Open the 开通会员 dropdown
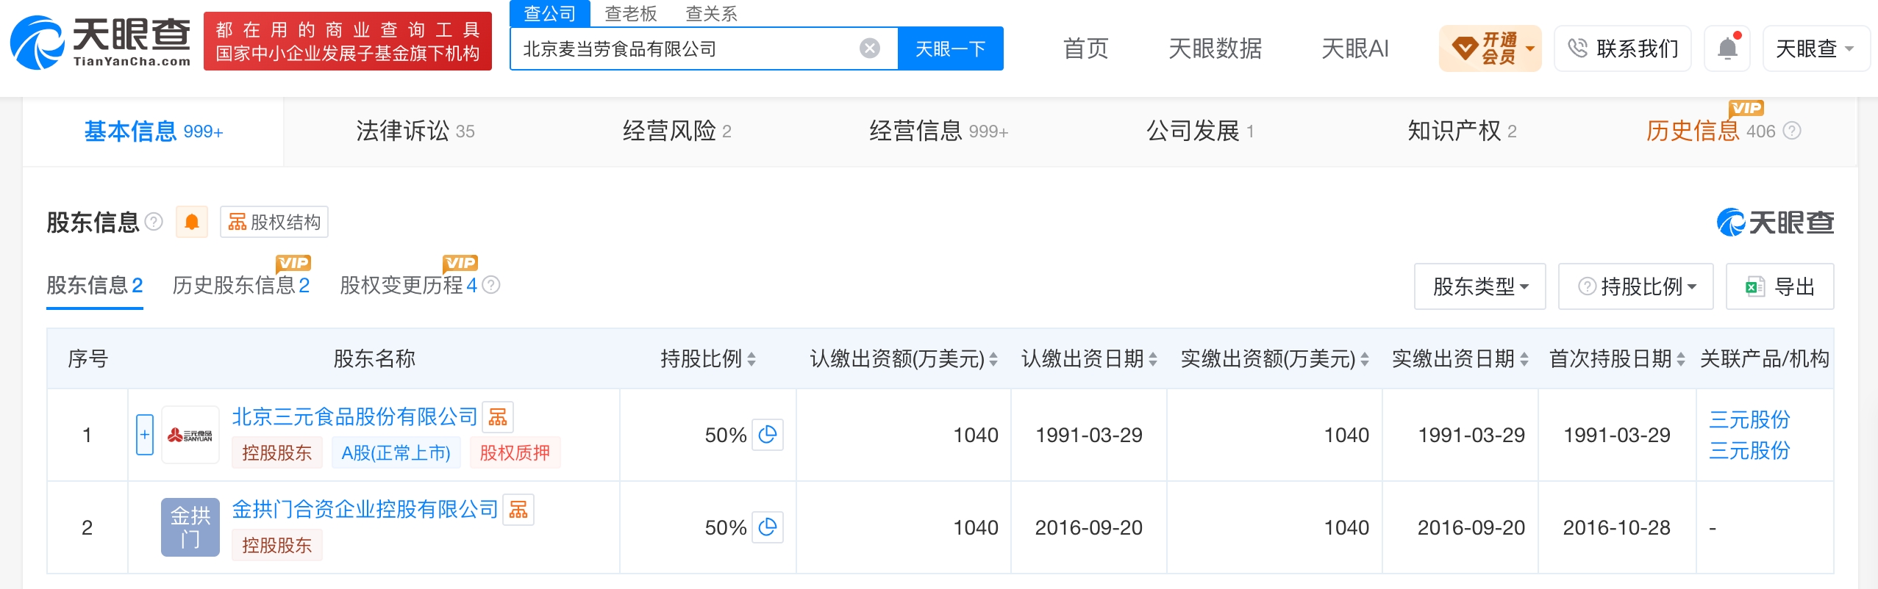Screen dimensions: 1878x589 [x=1490, y=48]
